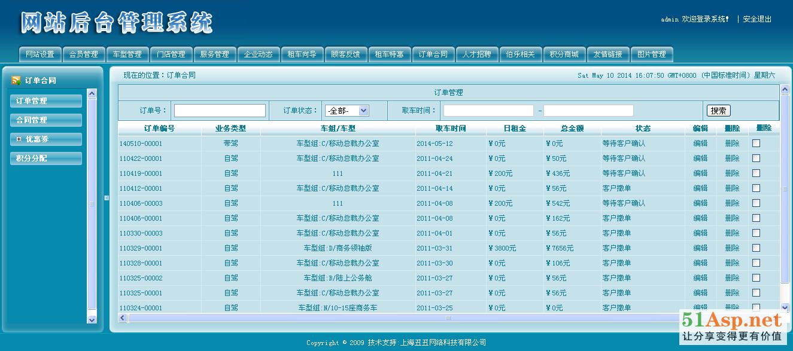The image size is (793, 351).
Task: Click the orange feed icon beside 订单合同
Action: pyautogui.click(x=16, y=81)
